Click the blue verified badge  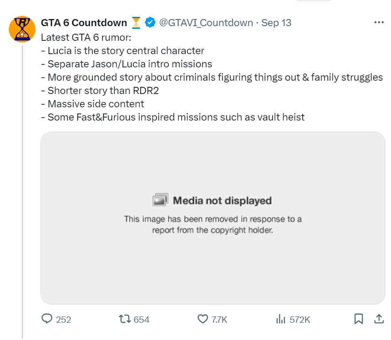[x=151, y=23]
